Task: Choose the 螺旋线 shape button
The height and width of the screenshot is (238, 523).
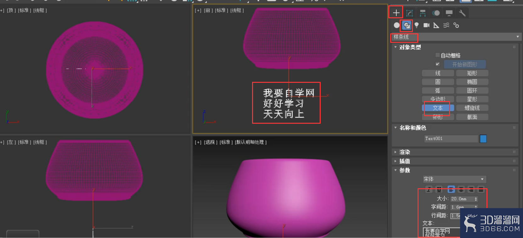Action: tap(472, 108)
